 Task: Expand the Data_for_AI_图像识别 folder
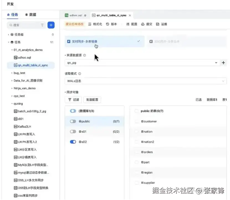coord(12,81)
